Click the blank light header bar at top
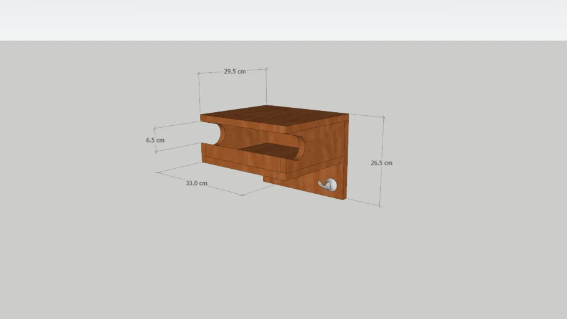This screenshot has height=319, width=567. tap(283, 20)
